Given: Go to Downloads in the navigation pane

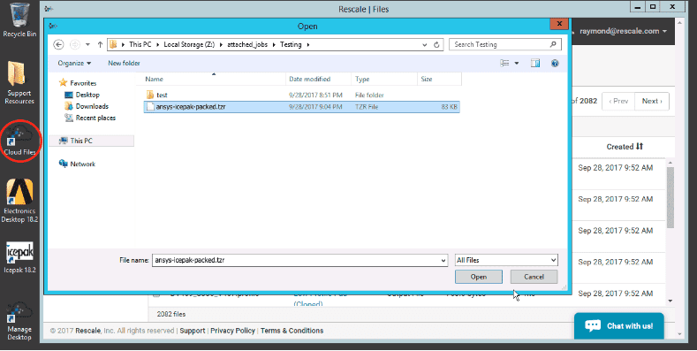Looking at the screenshot, I should pos(87,106).
